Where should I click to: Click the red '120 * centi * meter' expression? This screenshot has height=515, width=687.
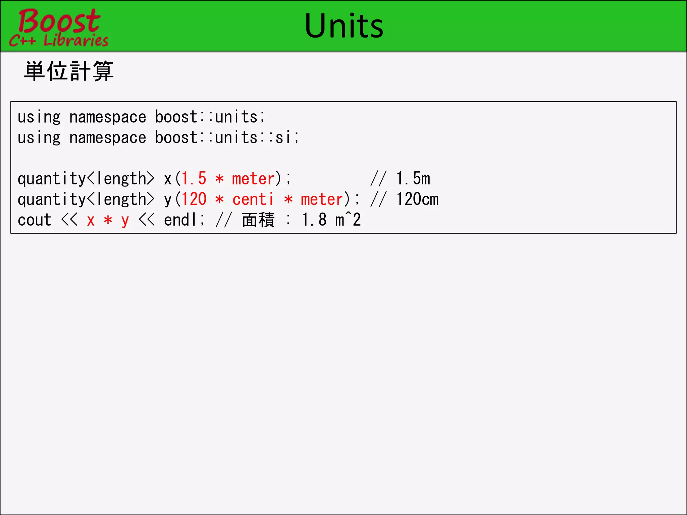[262, 199]
